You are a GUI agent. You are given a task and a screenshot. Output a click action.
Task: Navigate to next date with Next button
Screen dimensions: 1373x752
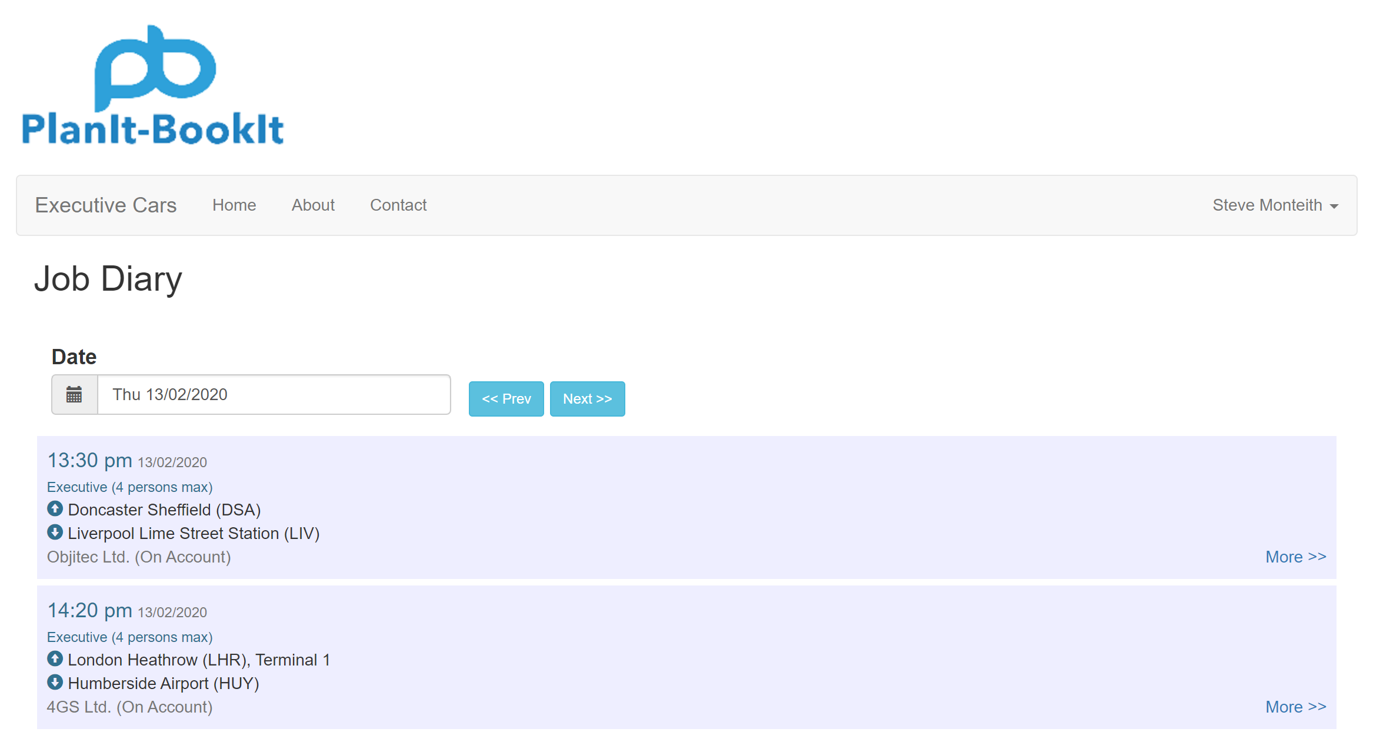(x=587, y=398)
